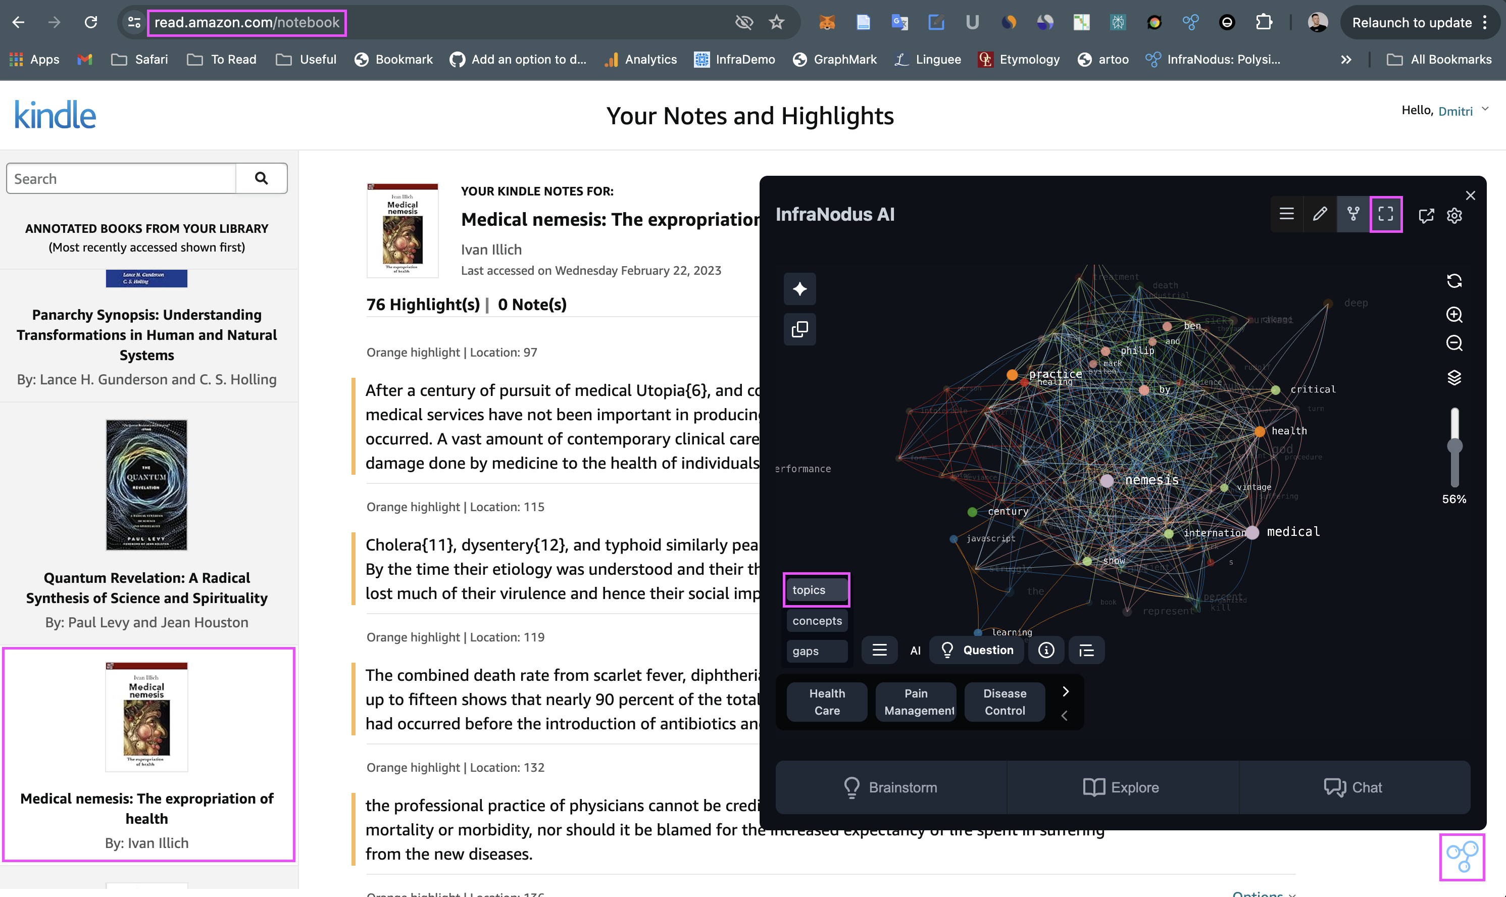Image resolution: width=1506 pixels, height=897 pixels.
Task: Select the Pain Management topic
Action: click(916, 702)
